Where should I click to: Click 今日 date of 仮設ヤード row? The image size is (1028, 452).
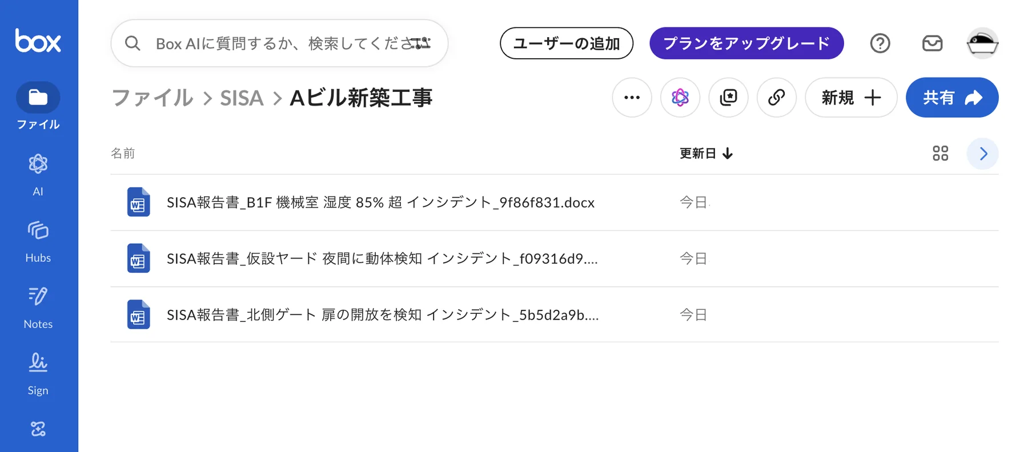tap(693, 259)
